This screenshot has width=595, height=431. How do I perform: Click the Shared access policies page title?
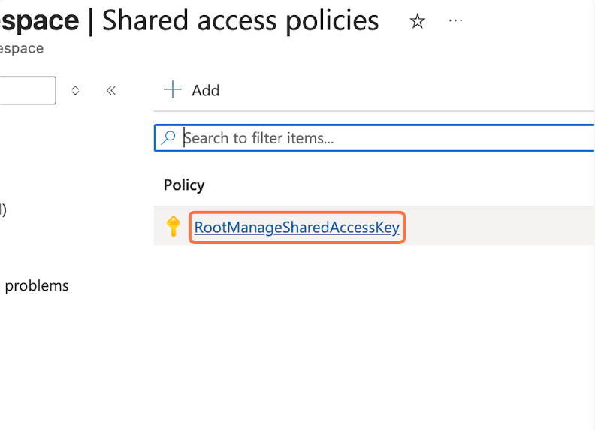240,21
